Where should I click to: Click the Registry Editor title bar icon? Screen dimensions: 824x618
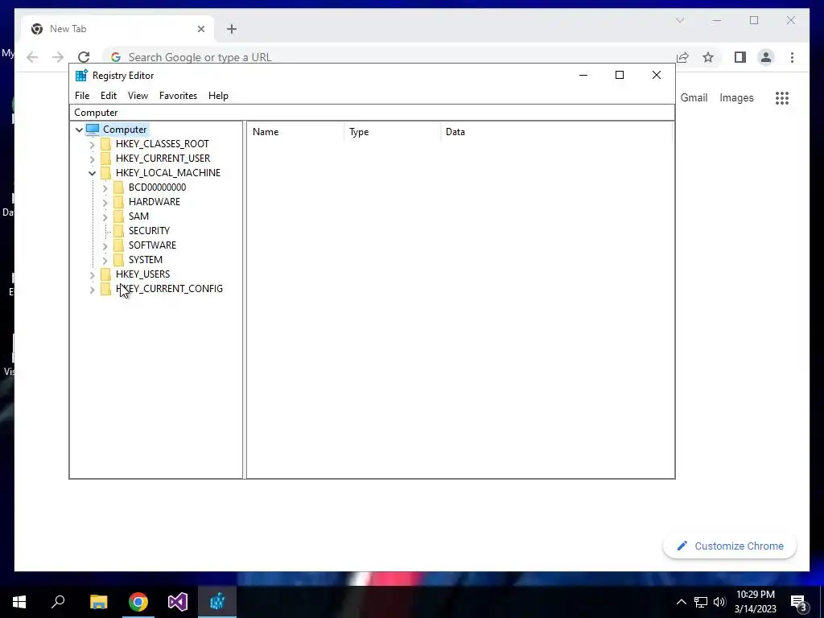click(81, 76)
